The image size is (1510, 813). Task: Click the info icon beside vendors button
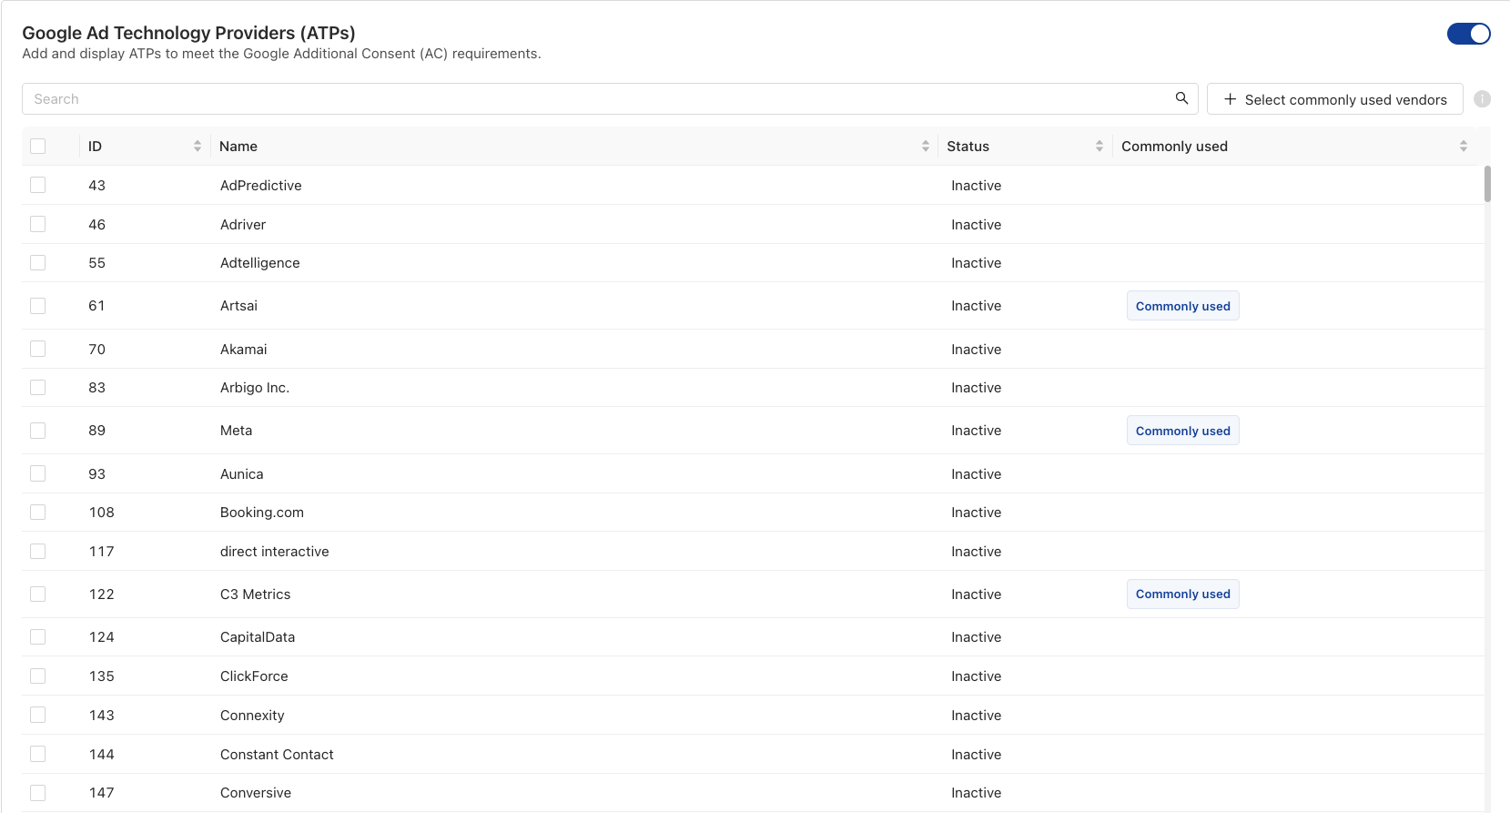[1482, 99]
